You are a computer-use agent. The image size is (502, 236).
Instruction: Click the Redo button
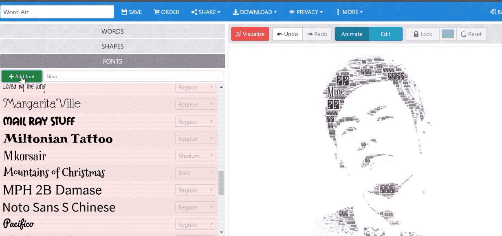(x=317, y=34)
